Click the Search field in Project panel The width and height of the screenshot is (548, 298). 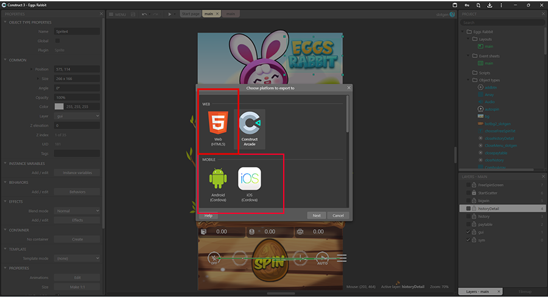tap(502, 23)
